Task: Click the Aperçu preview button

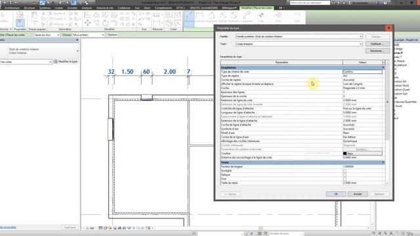Action: click(230, 194)
